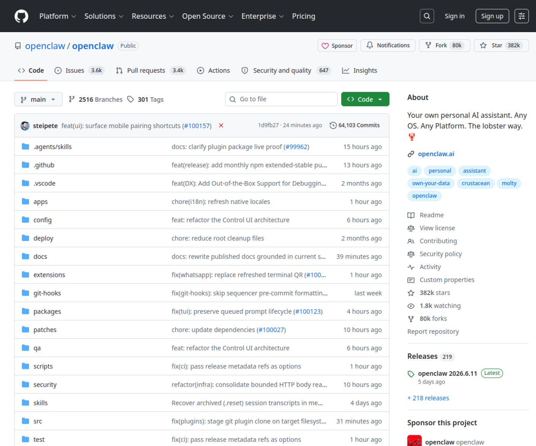Open the main branch selector dropdown

pos(38,99)
